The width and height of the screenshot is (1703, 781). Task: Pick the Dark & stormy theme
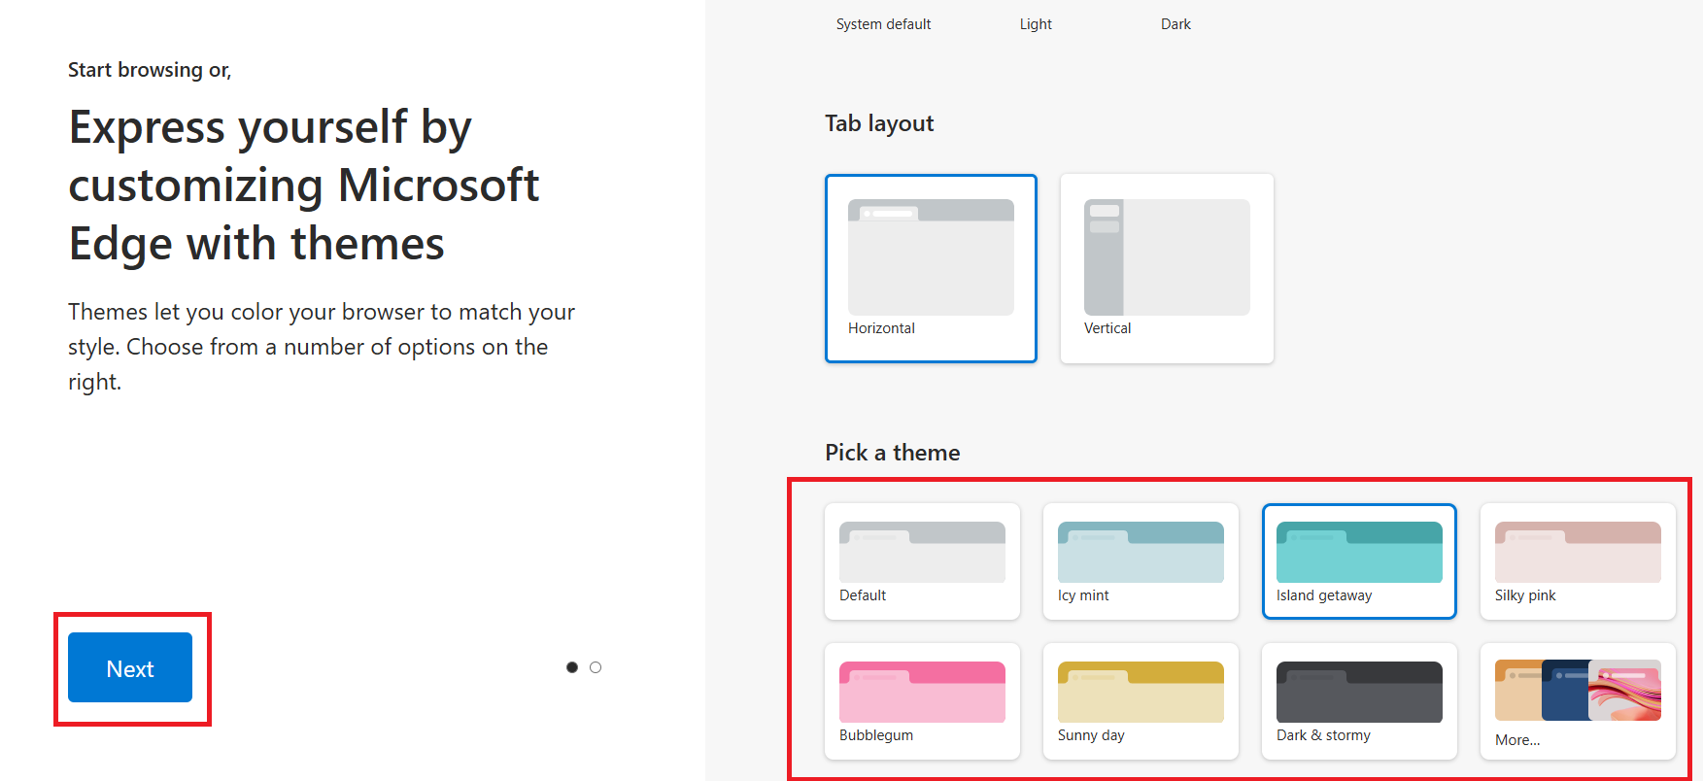pos(1359,700)
